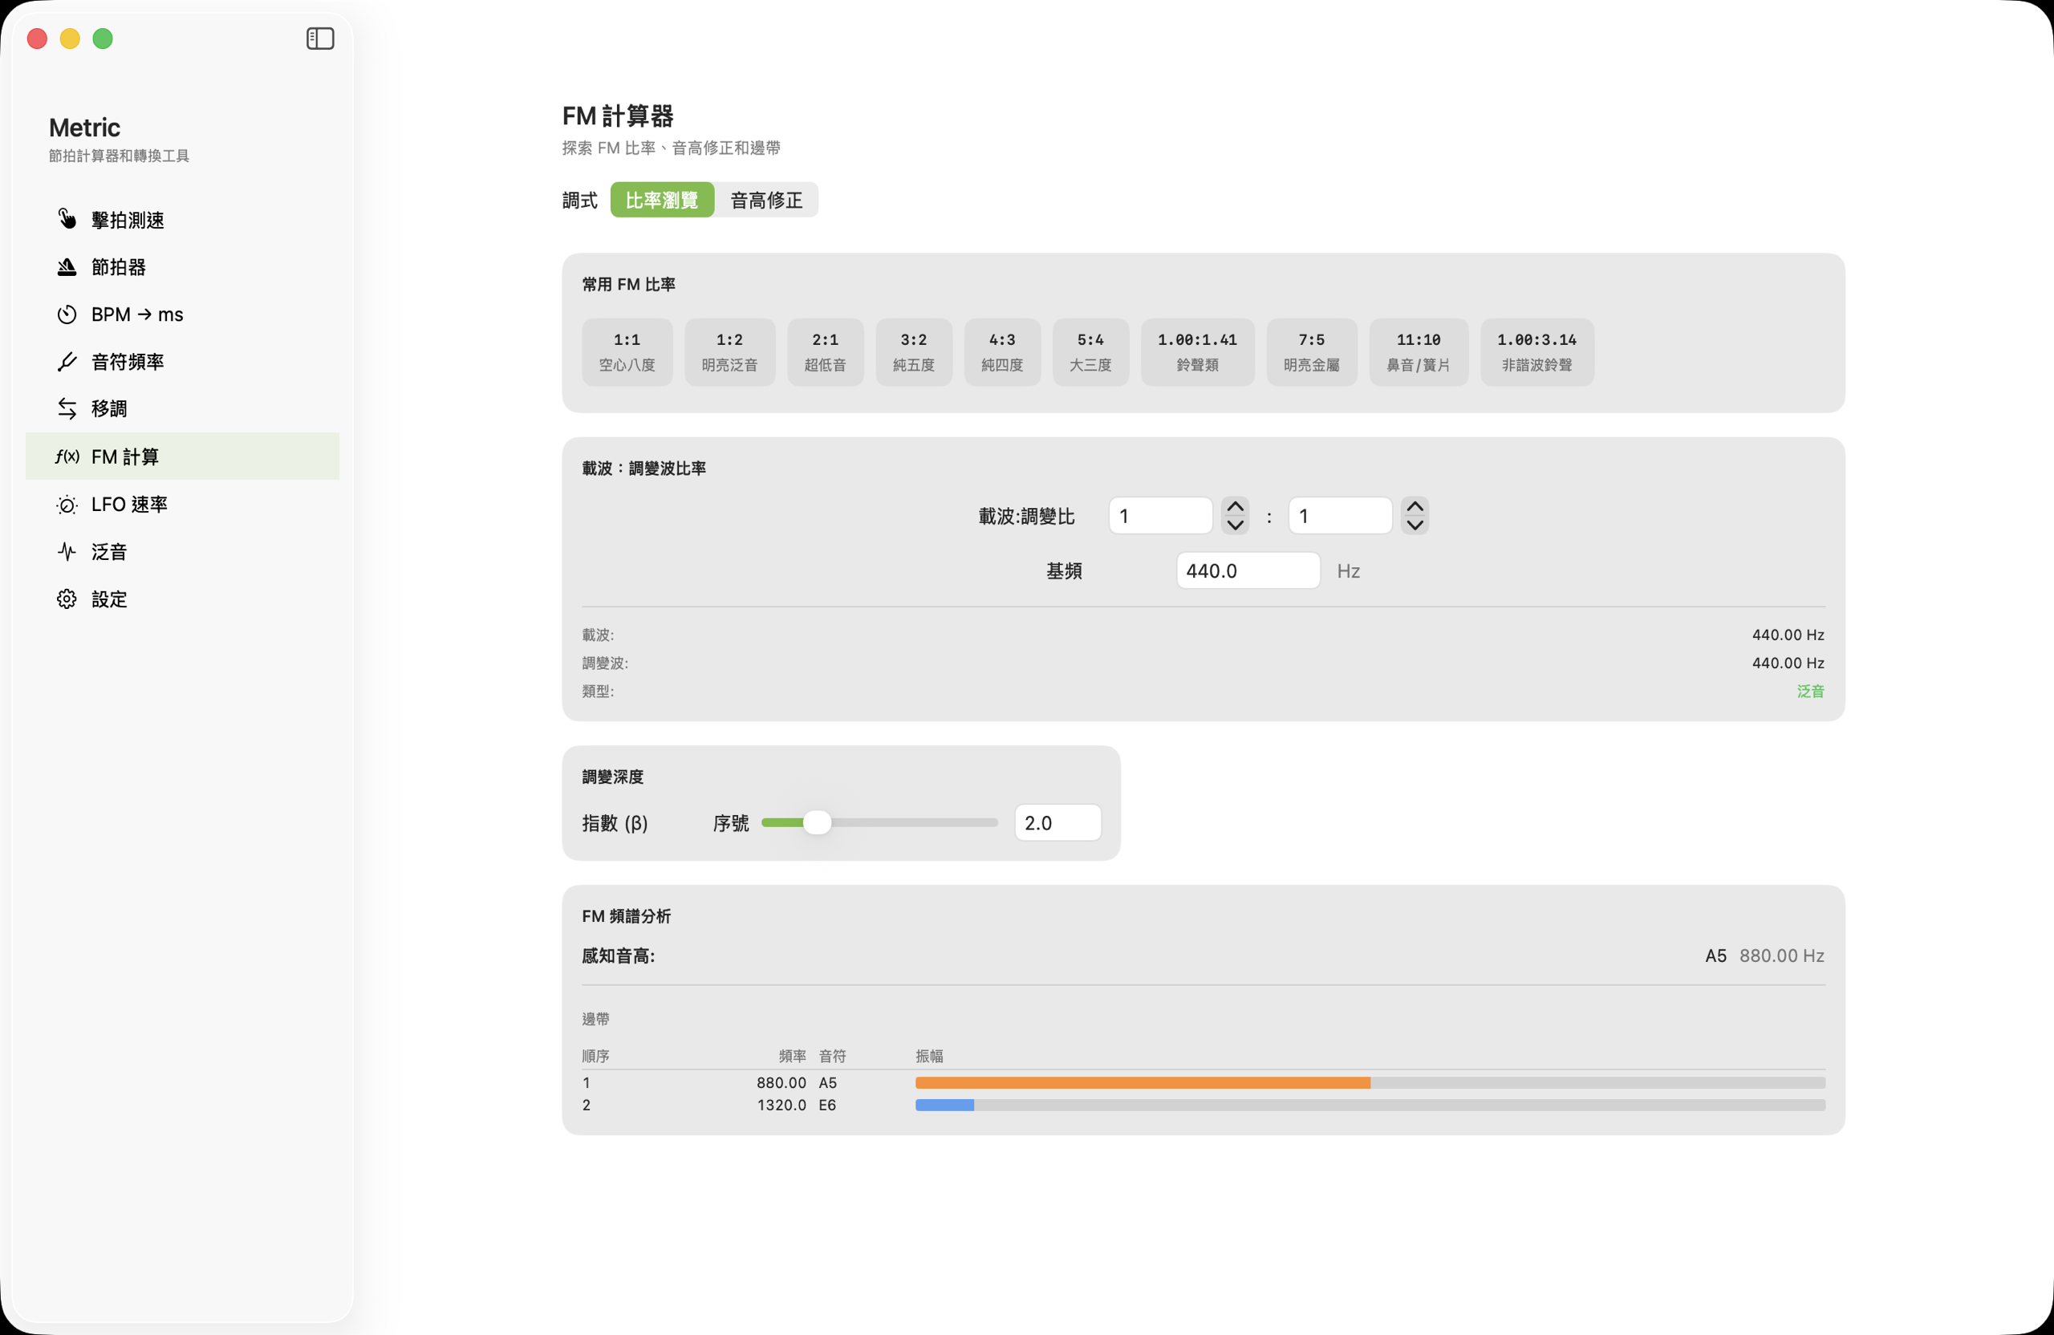Select the 1.00:1.41 鈴聲類 ratio preset
Image resolution: width=2054 pixels, height=1335 pixels.
coord(1198,352)
